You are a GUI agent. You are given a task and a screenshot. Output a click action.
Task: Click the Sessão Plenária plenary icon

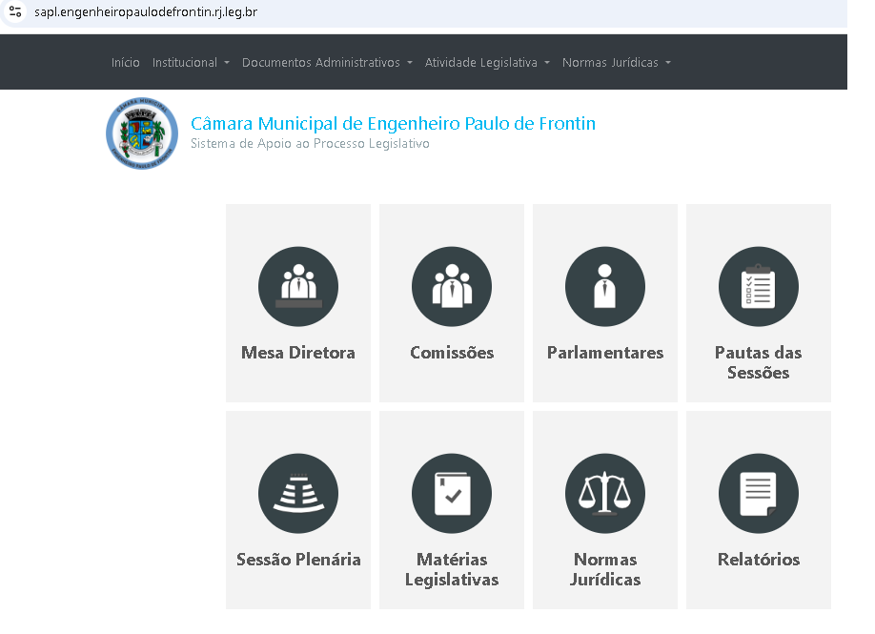point(297,493)
